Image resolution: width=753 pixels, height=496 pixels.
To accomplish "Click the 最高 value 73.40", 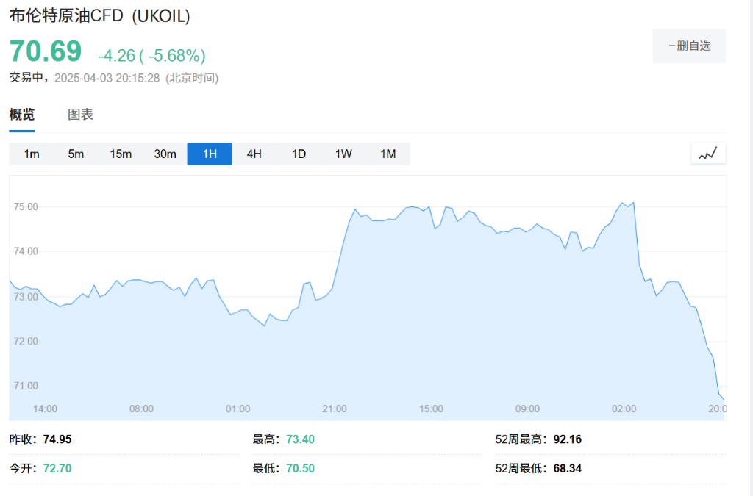I will [300, 439].
